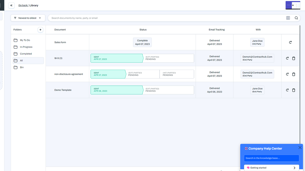
Task: Open the Demo Template document
Action: (x=63, y=90)
